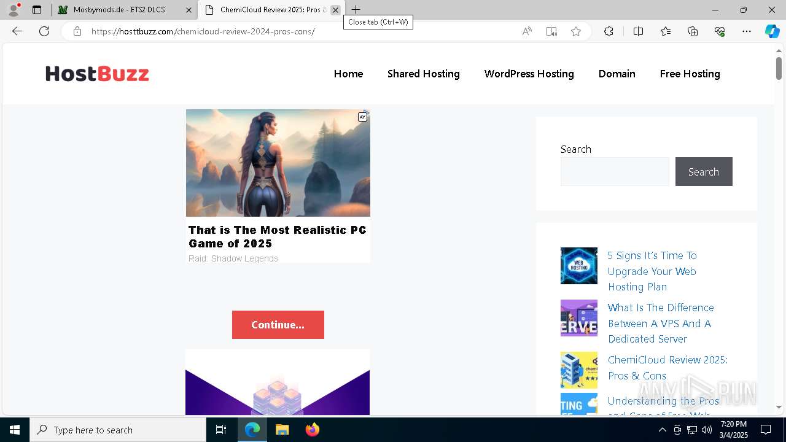Open Task View on taskbar
The image size is (786, 442).
221,430
